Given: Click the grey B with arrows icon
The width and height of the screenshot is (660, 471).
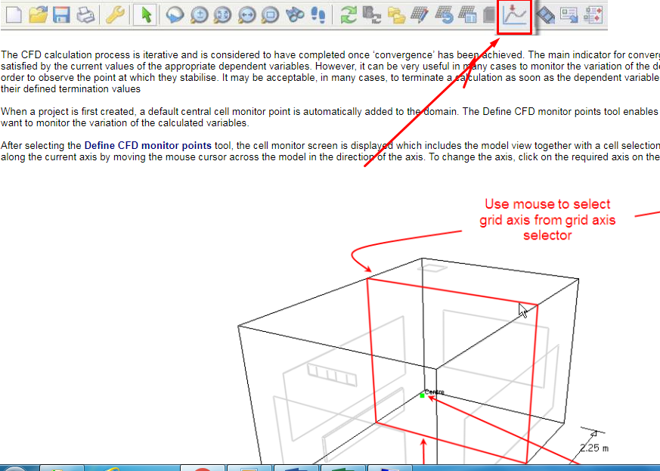Looking at the screenshot, I should click(372, 15).
